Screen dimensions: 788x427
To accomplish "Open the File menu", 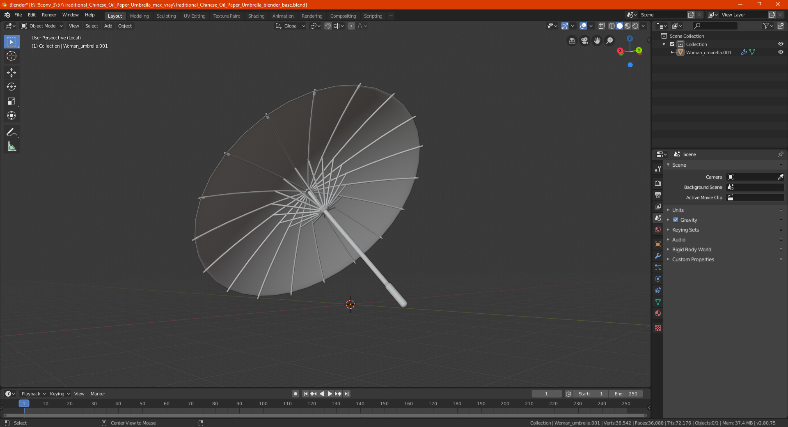I will pyautogui.click(x=18, y=15).
